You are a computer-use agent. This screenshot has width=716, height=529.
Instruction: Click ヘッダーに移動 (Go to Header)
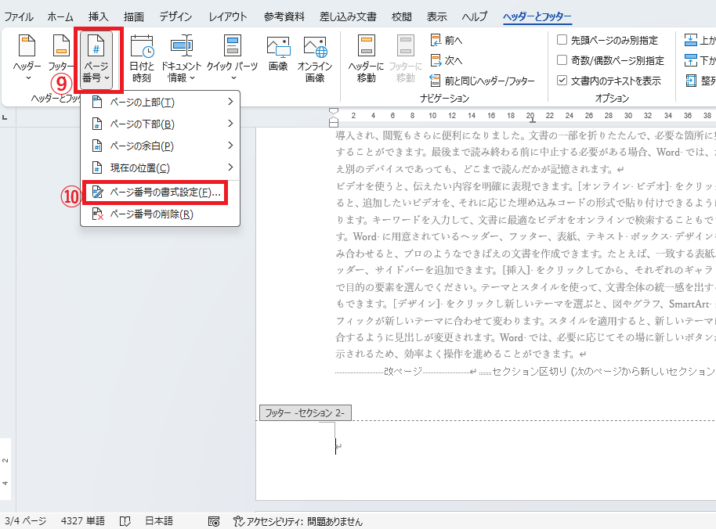366,59
